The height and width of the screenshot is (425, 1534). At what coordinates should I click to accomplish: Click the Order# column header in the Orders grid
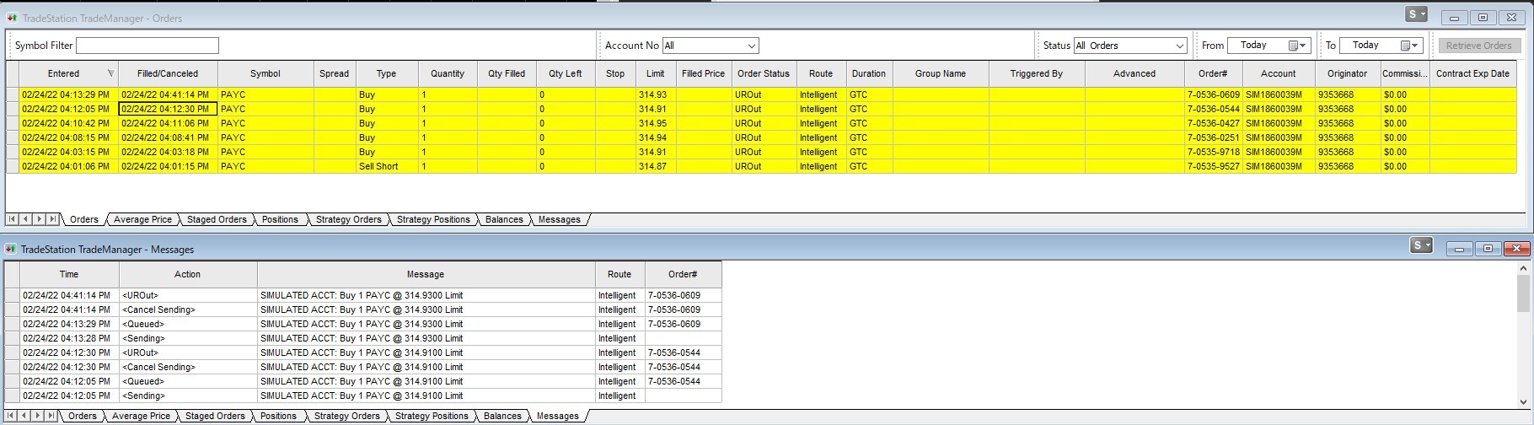pos(1213,73)
